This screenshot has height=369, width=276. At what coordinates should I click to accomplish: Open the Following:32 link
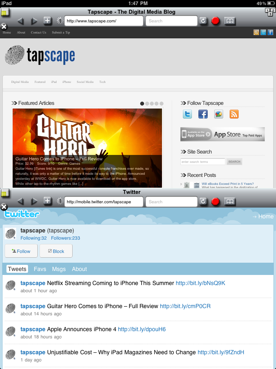(33, 238)
